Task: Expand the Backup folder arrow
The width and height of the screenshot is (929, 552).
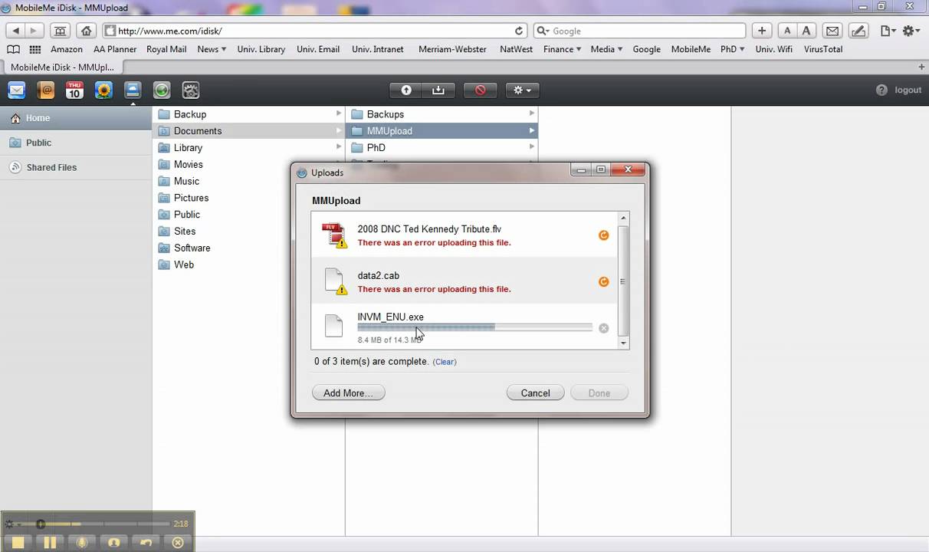Action: coord(339,113)
